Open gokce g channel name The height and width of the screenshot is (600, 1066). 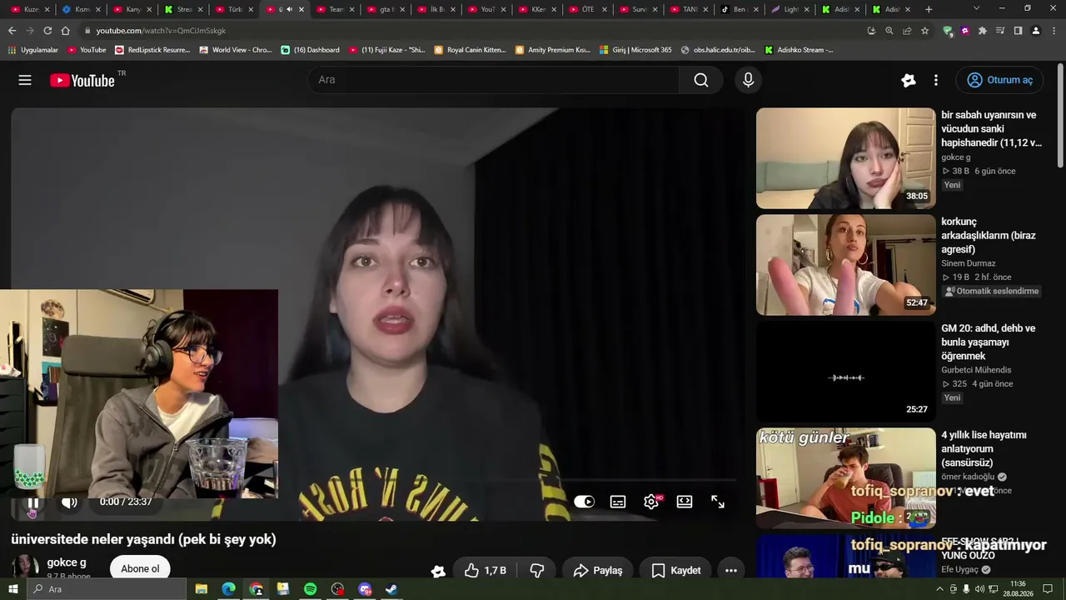[67, 562]
